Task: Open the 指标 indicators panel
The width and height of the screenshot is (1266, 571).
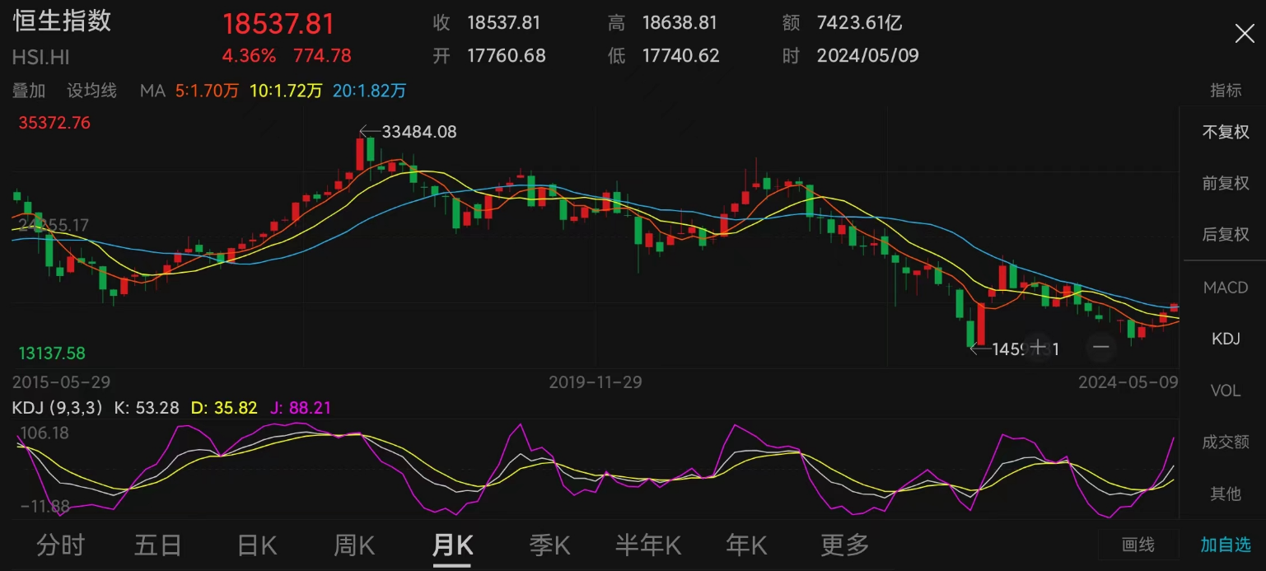Action: point(1226,91)
